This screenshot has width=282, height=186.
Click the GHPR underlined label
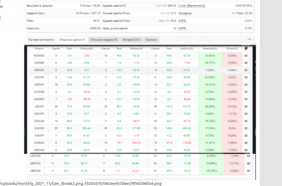(182, 28)
